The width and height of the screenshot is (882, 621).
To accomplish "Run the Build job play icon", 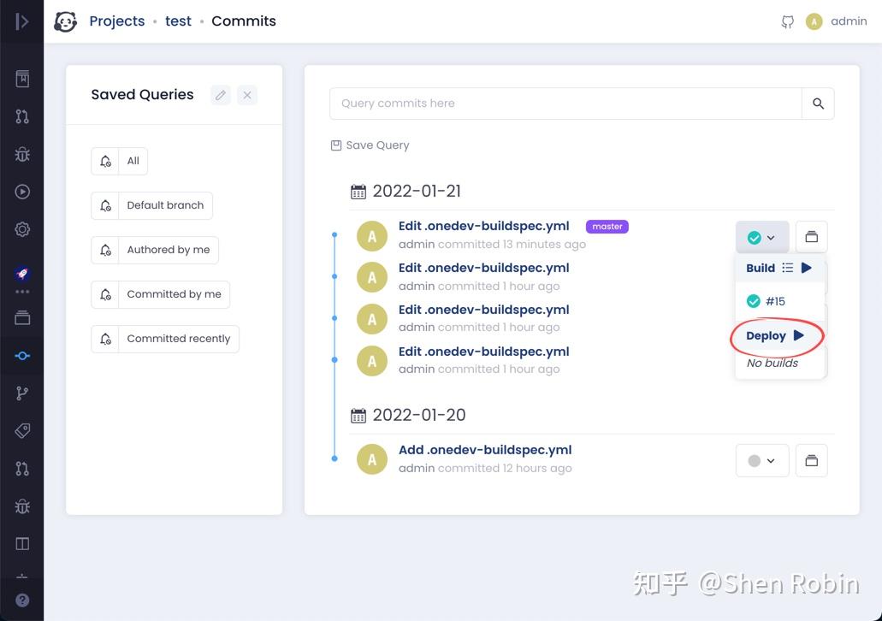I will click(x=806, y=268).
